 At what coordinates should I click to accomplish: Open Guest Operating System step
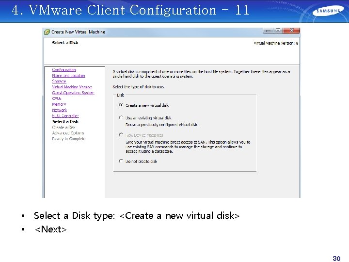point(73,93)
